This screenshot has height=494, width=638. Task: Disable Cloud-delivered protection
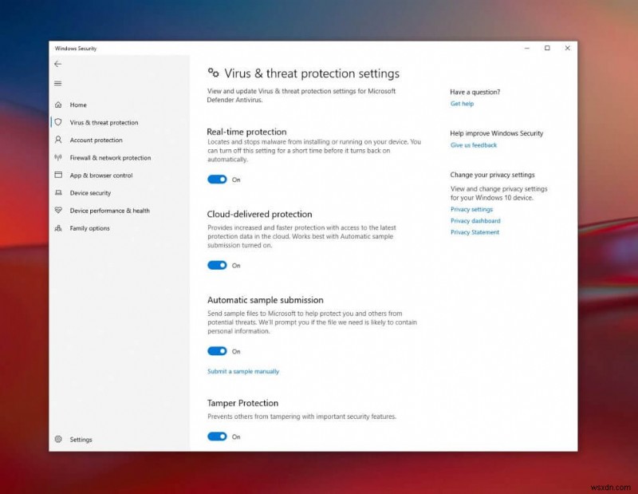point(219,265)
